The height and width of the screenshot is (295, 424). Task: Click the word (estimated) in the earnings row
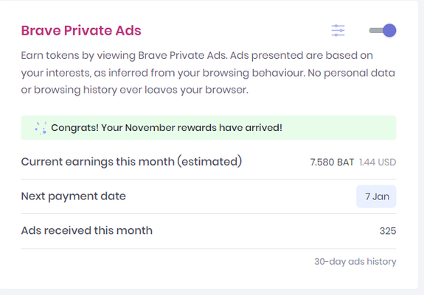(x=209, y=162)
